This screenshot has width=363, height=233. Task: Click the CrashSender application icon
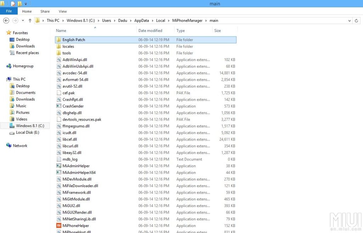click(x=59, y=106)
